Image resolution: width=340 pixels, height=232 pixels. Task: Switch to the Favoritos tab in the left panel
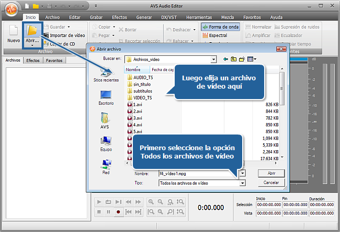(x=54, y=60)
